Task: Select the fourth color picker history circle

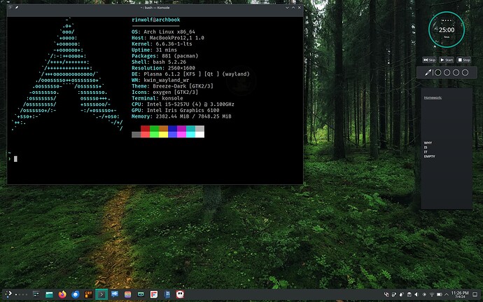Action: (x=465, y=72)
